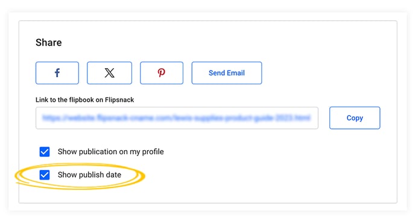The height and width of the screenshot is (223, 415).
Task: Click the Share heading
Action: (x=49, y=43)
